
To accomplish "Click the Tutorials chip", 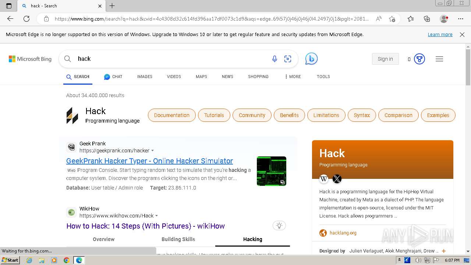I will click(214, 115).
